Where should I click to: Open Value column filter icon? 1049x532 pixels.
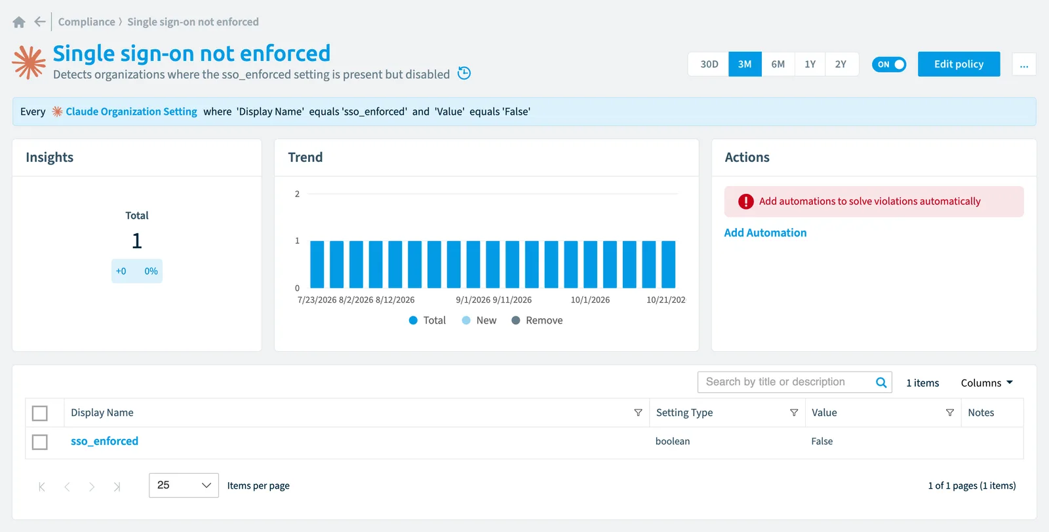949,413
